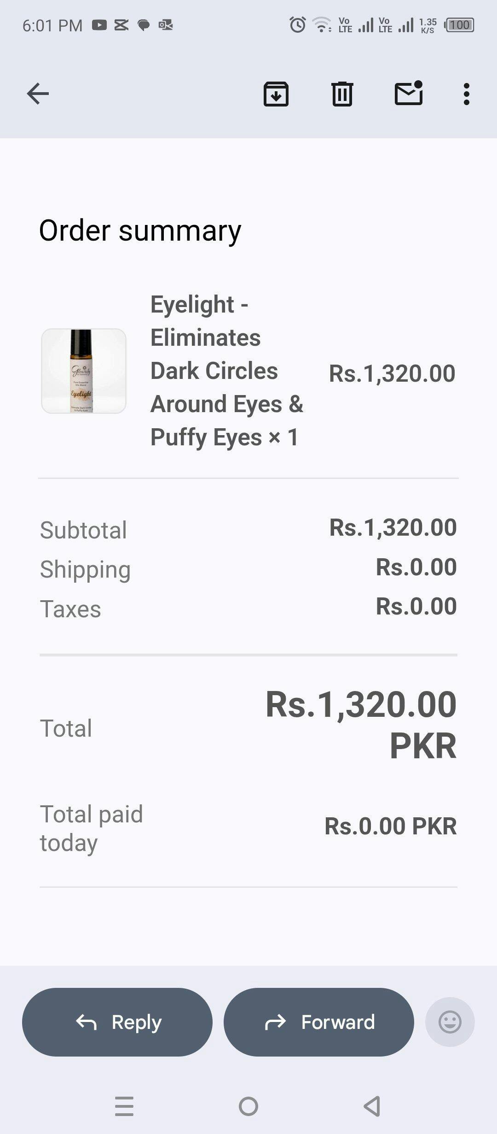Tap the total Rs.1,320.00 PKR amount

(361, 725)
